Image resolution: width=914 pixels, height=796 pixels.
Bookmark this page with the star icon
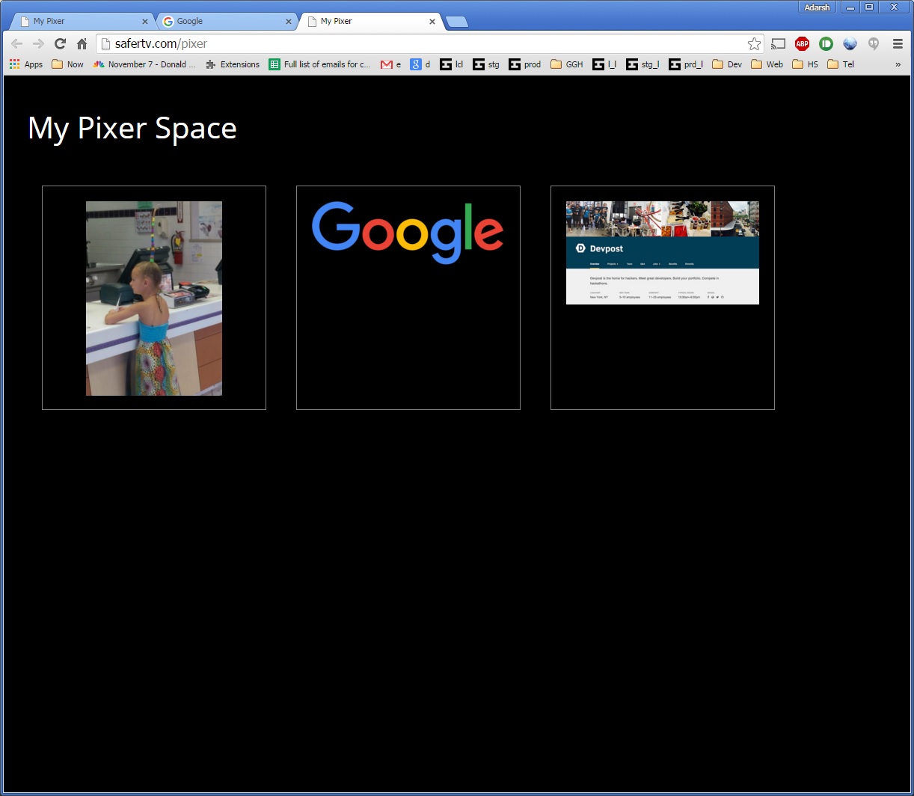coord(754,44)
